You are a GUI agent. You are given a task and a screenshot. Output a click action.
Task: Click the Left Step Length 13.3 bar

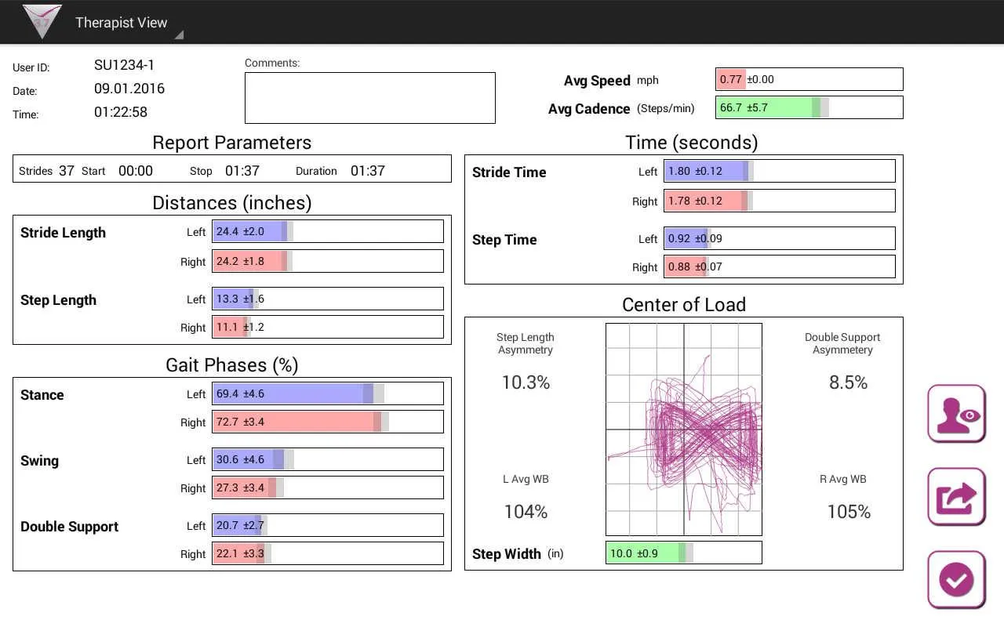click(328, 299)
